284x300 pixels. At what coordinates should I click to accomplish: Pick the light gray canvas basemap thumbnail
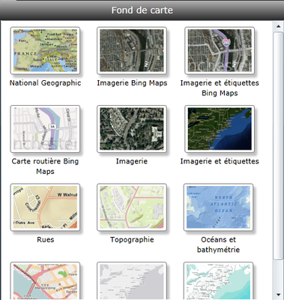pyautogui.click(x=132, y=280)
